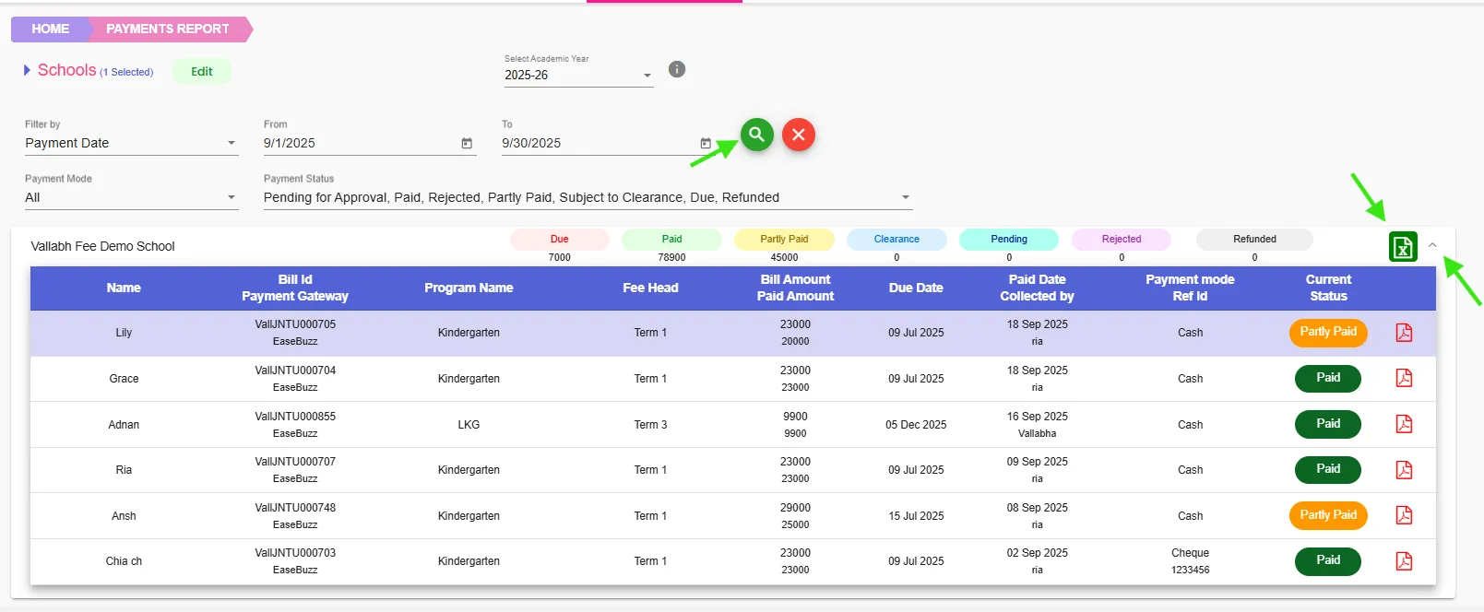
Task: Click the red clear filters button
Action: [799, 135]
